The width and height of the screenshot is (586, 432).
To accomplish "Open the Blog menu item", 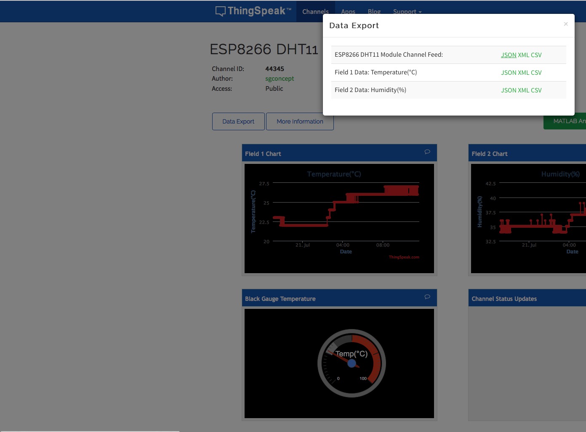I will 374,12.
